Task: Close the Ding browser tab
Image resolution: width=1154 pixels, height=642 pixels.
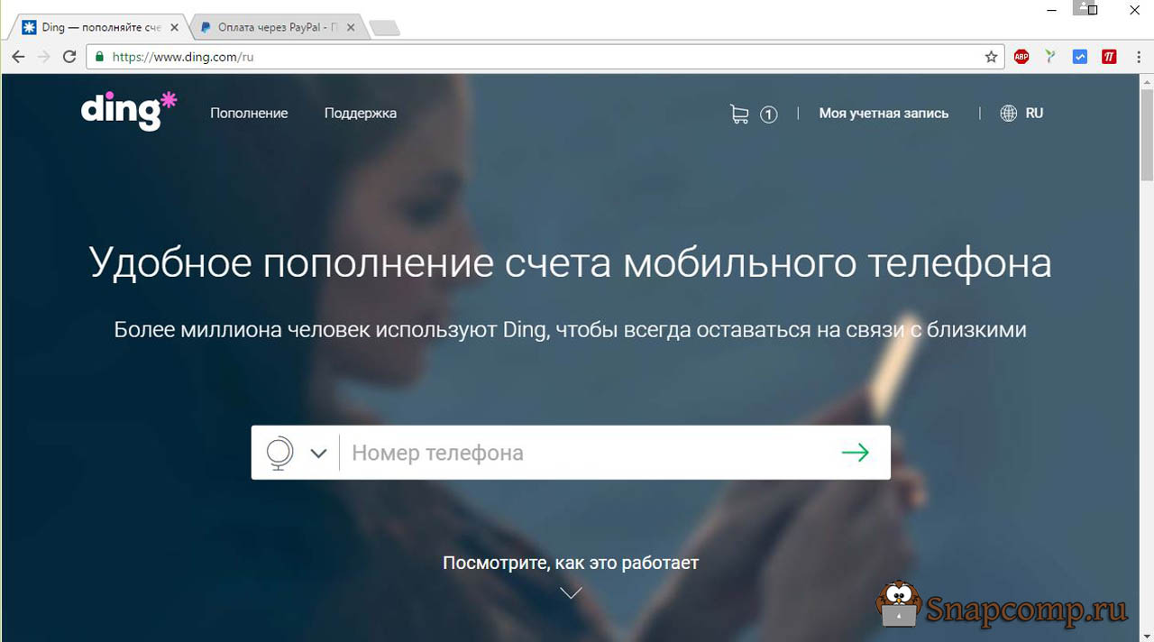Action: coord(174,28)
